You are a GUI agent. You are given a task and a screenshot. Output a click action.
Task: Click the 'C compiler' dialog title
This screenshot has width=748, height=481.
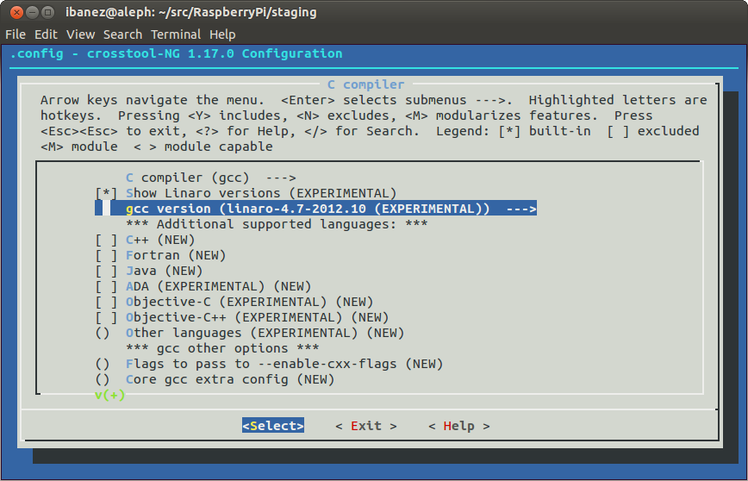click(366, 84)
